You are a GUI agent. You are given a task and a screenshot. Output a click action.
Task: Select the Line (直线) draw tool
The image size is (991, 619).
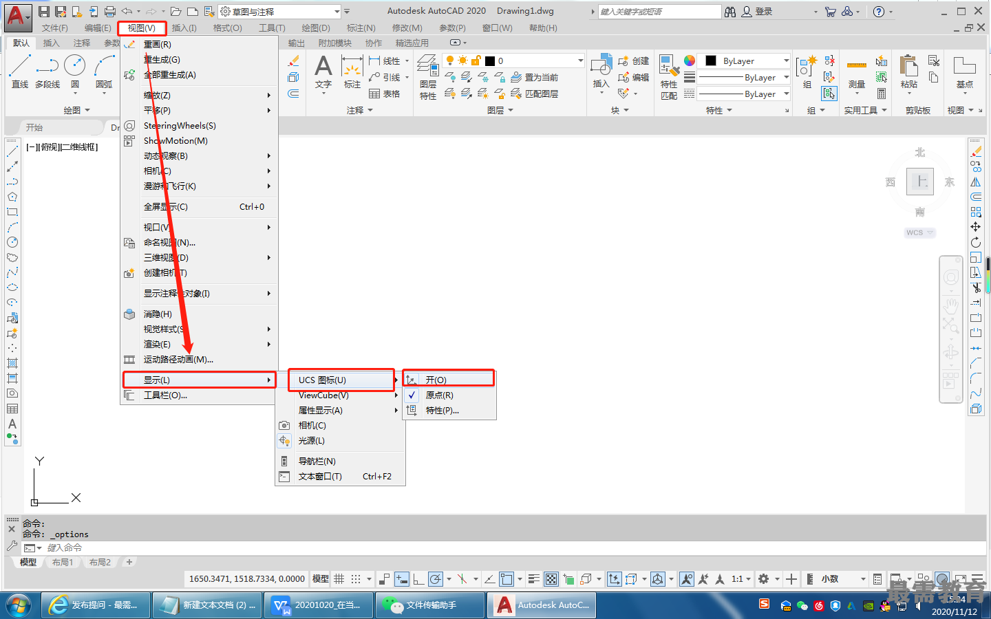tap(20, 72)
